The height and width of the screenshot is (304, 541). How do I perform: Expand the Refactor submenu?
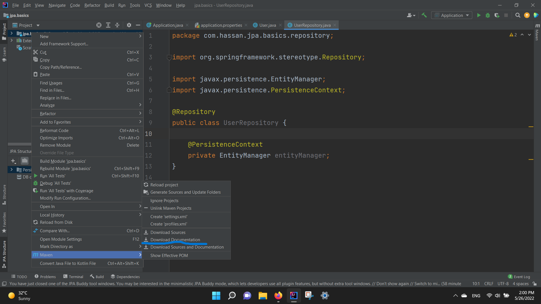(x=87, y=114)
